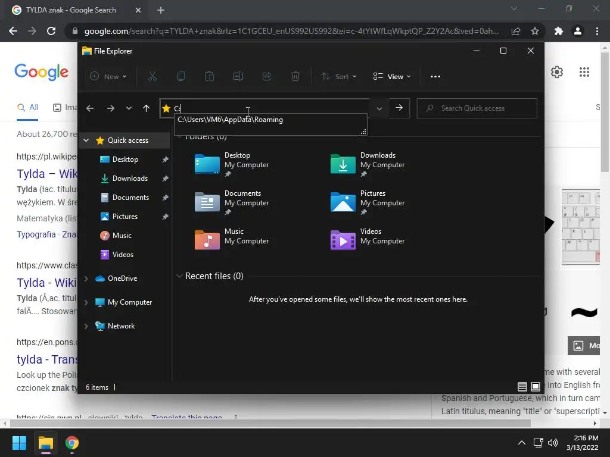Open a new Chrome tab
The height and width of the screenshot is (457, 610).
(161, 10)
